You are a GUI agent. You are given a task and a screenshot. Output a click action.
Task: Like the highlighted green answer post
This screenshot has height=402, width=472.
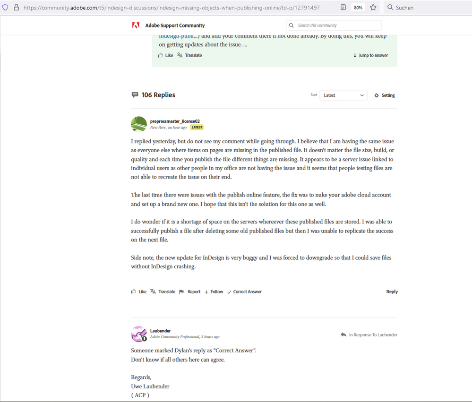[x=165, y=55]
